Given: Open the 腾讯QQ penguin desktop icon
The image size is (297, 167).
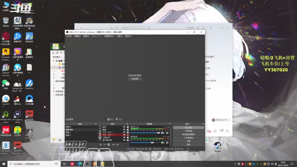Looking at the screenshot, I should pos(17,100).
